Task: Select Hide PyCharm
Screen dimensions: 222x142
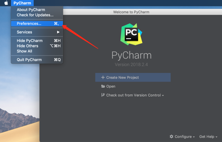Action: pyautogui.click(x=37, y=41)
